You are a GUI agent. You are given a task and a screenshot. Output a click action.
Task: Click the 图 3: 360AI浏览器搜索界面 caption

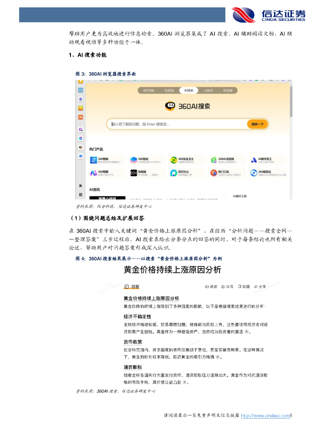106,74
